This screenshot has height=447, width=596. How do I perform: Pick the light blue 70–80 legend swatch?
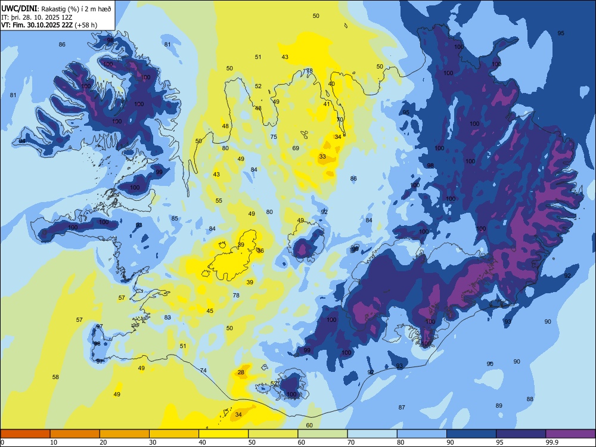(372, 434)
